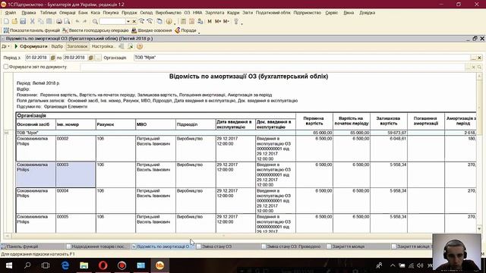Collapse the ТОВ "Мрія" group row
Viewport: 486px width, 273px height.
point(7,133)
